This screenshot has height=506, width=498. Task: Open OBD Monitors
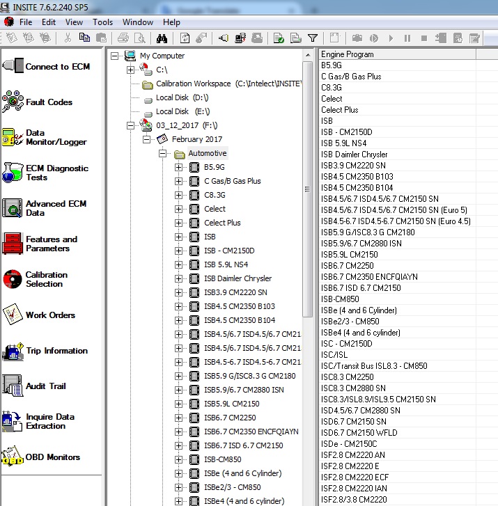click(41, 457)
